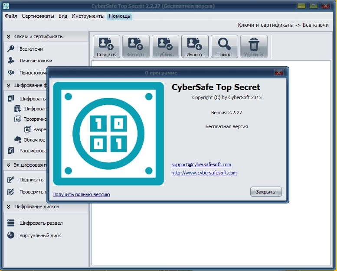This screenshot has height=271, width=337.
Task: Follow the Получить полную версию link
Action: tap(81, 194)
